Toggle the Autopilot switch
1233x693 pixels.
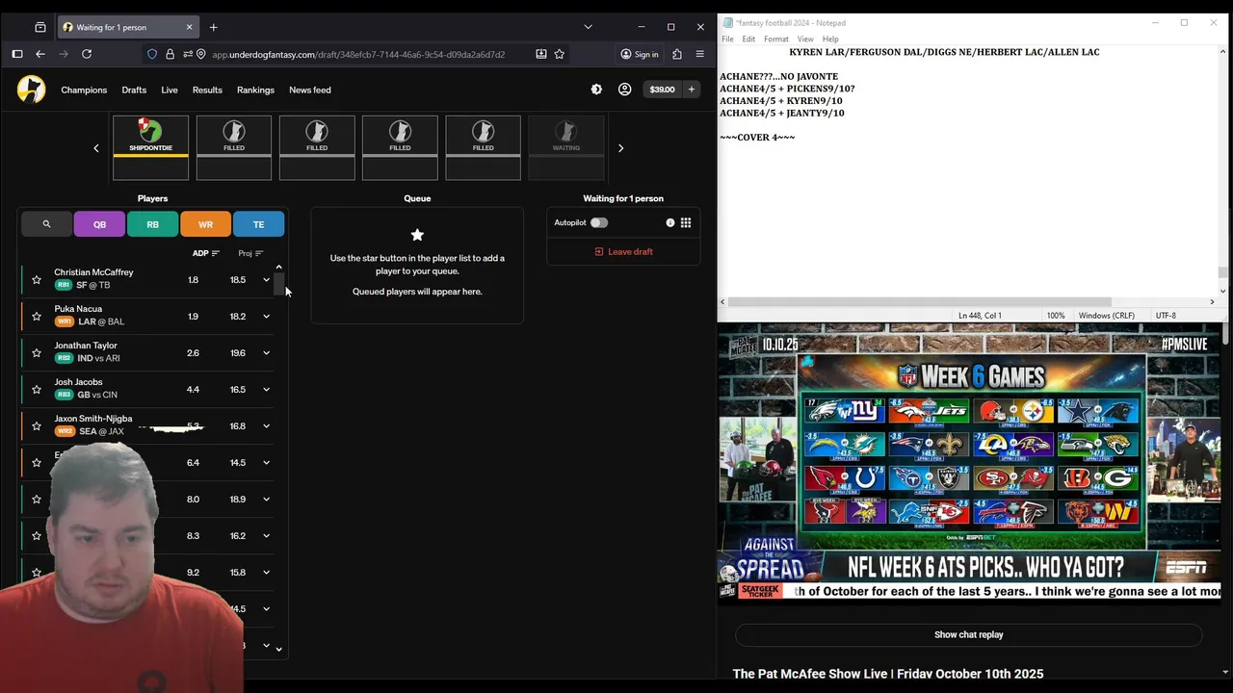pos(599,222)
